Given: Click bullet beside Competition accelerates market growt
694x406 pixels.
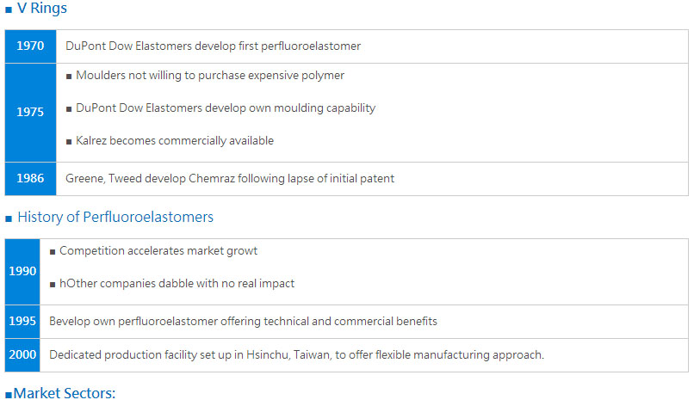Looking at the screenshot, I should point(53,252).
